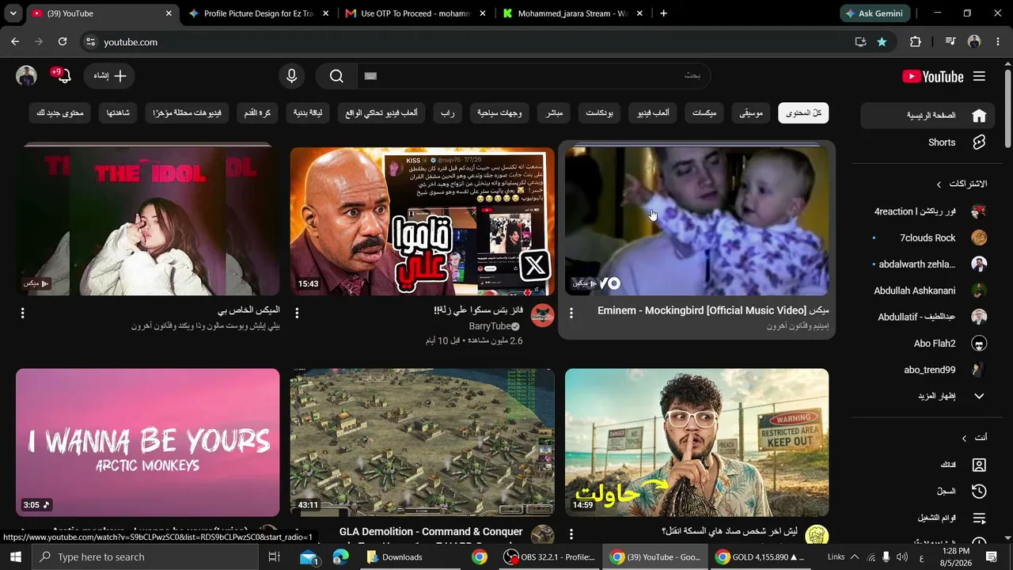Filter by the watched (شاهدتها) chip
The height and width of the screenshot is (570, 1013).
(119, 113)
